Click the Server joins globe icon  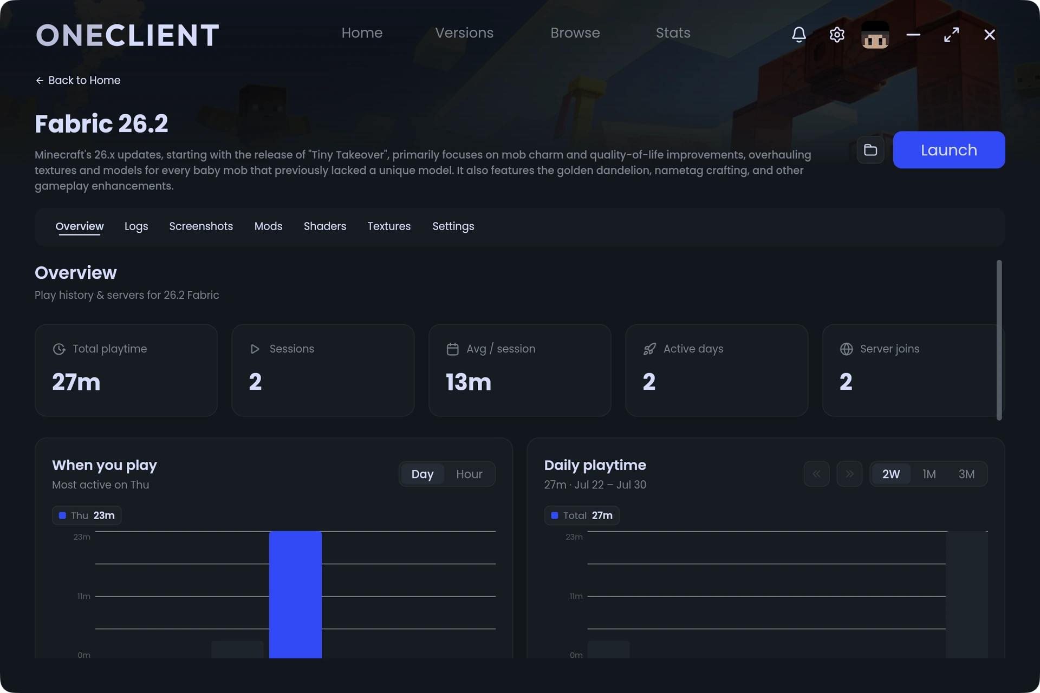click(846, 349)
